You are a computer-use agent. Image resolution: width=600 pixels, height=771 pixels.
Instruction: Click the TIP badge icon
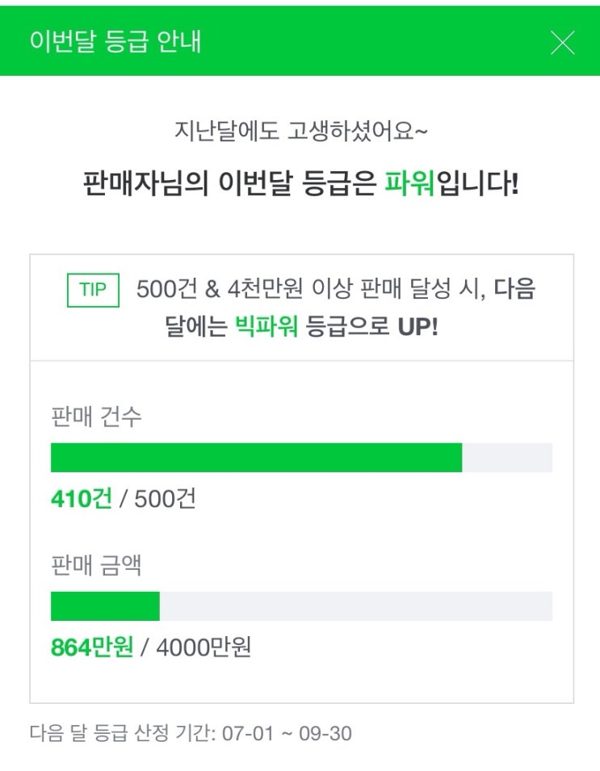pos(93,291)
